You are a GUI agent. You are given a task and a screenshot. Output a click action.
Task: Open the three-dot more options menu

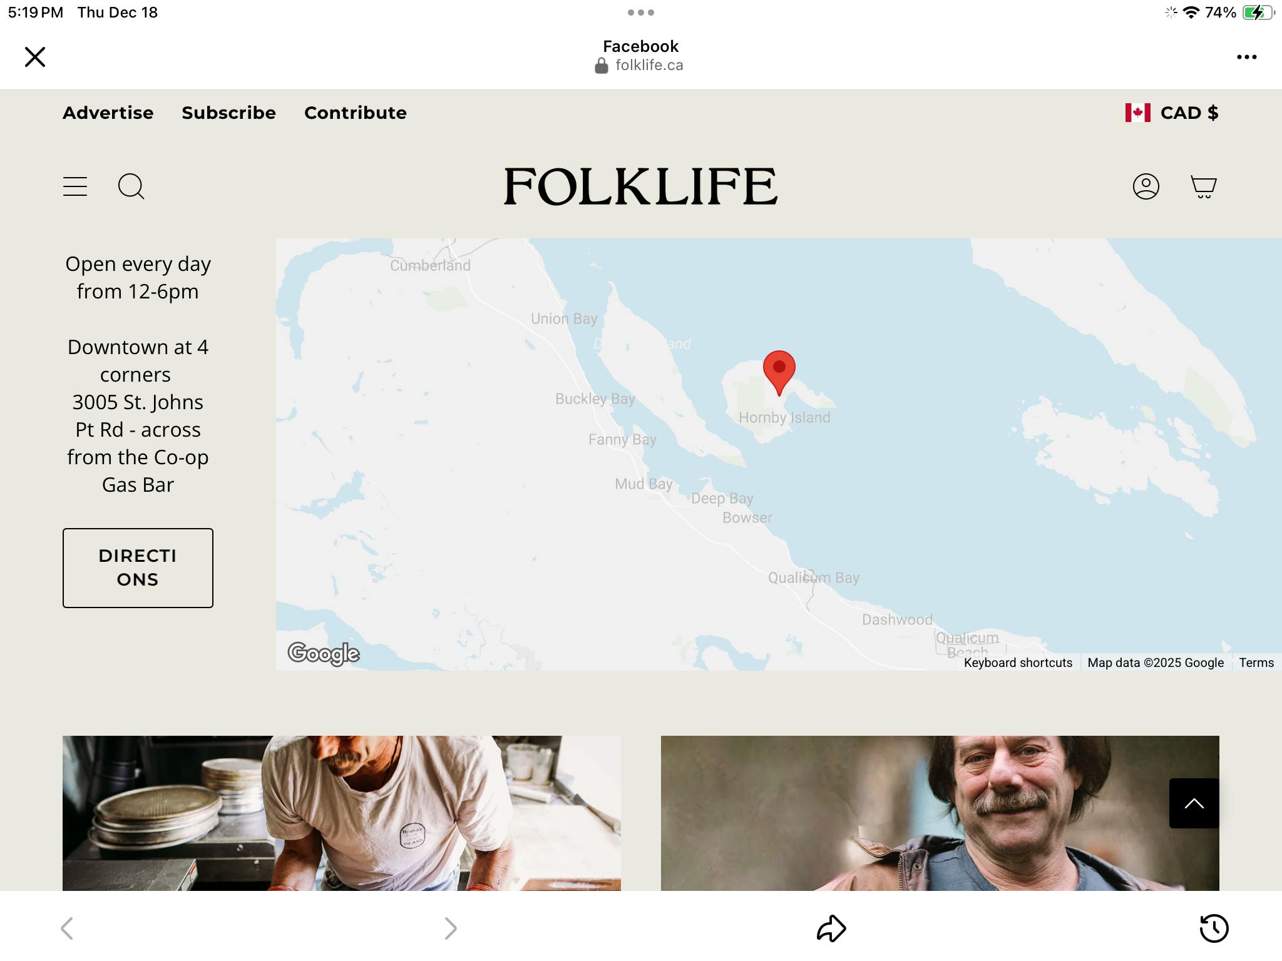(x=1246, y=57)
